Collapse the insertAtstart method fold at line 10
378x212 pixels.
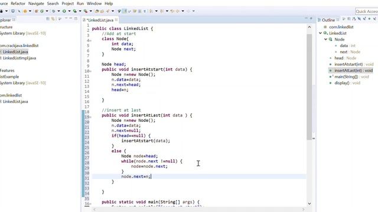(x=90, y=71)
